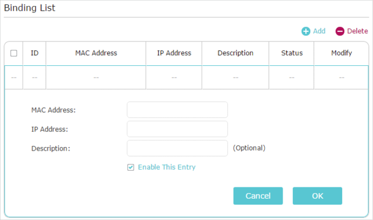The image size is (373, 220).
Task: Focus the IP Address input field
Action: coord(177,129)
